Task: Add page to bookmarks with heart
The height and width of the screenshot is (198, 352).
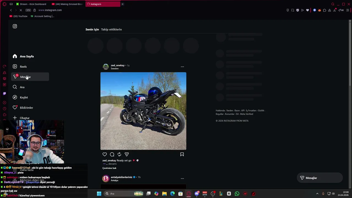Action: tap(307, 10)
